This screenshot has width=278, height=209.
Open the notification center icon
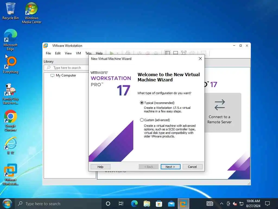[267, 204]
